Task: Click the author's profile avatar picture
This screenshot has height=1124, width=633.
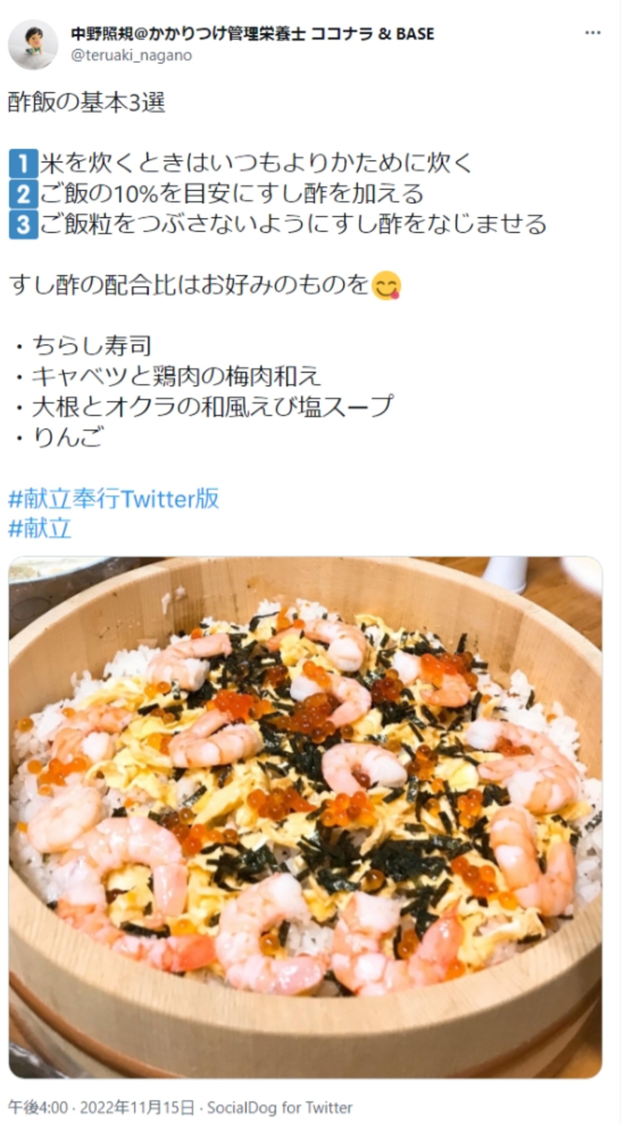Action: click(33, 44)
